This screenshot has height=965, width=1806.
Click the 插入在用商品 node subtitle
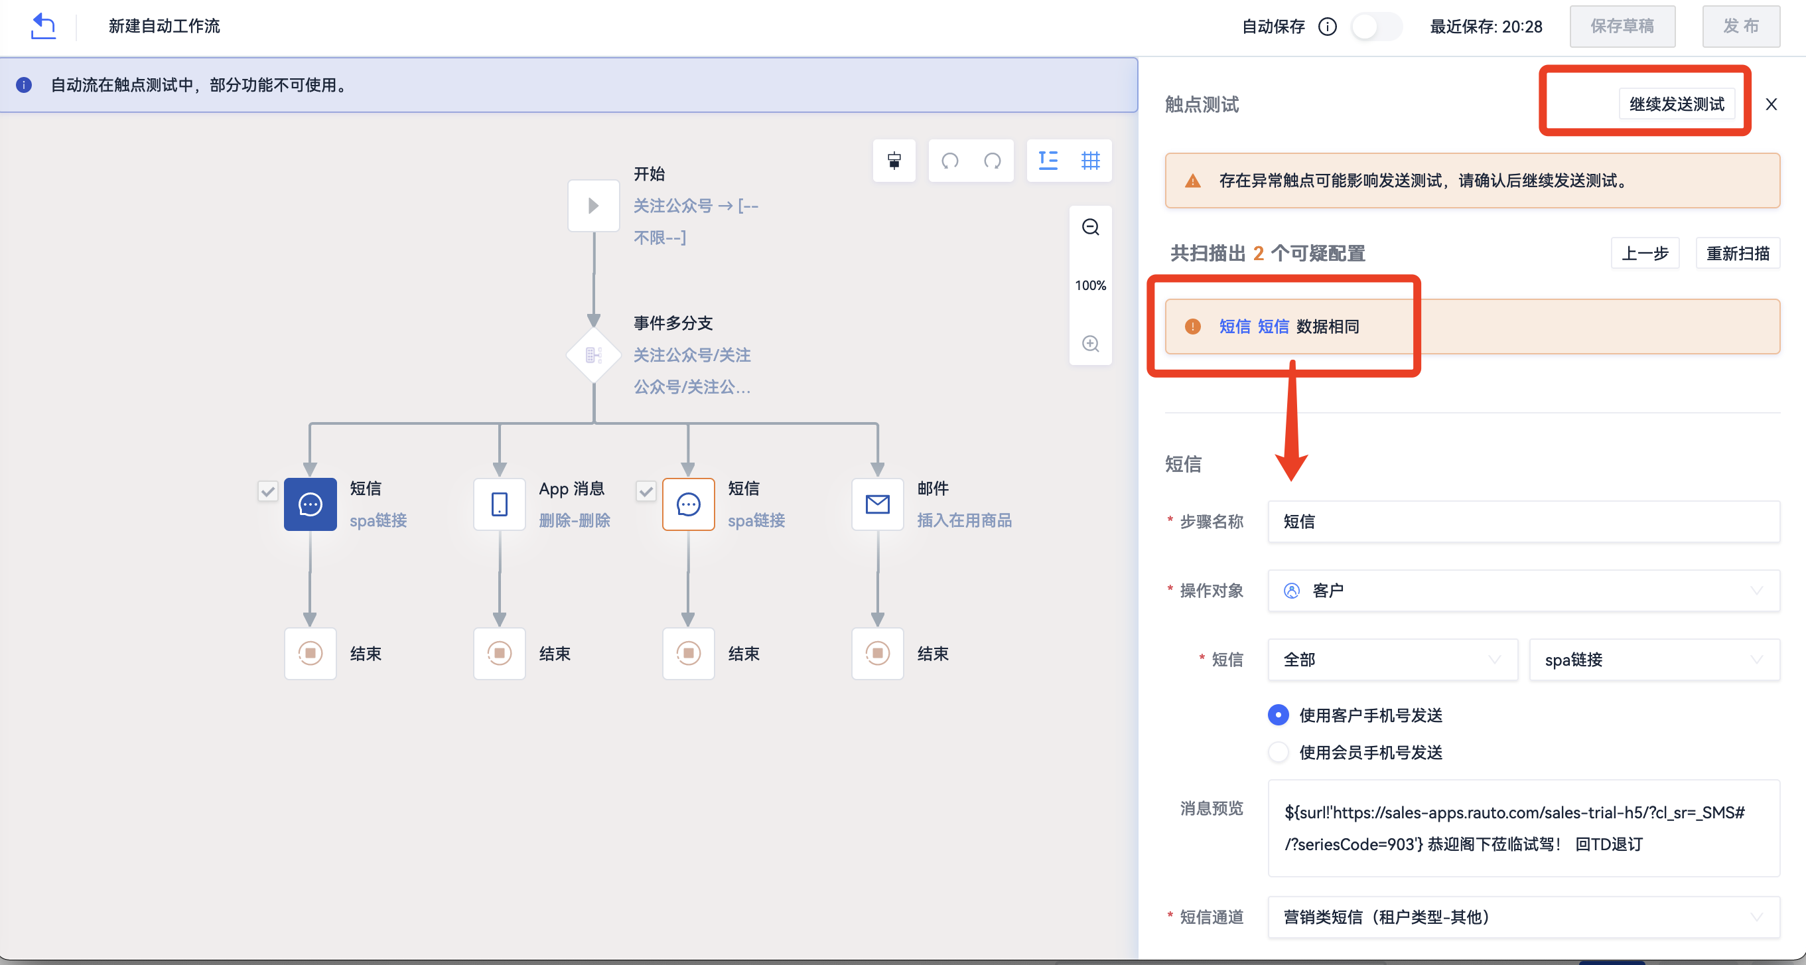click(x=964, y=520)
